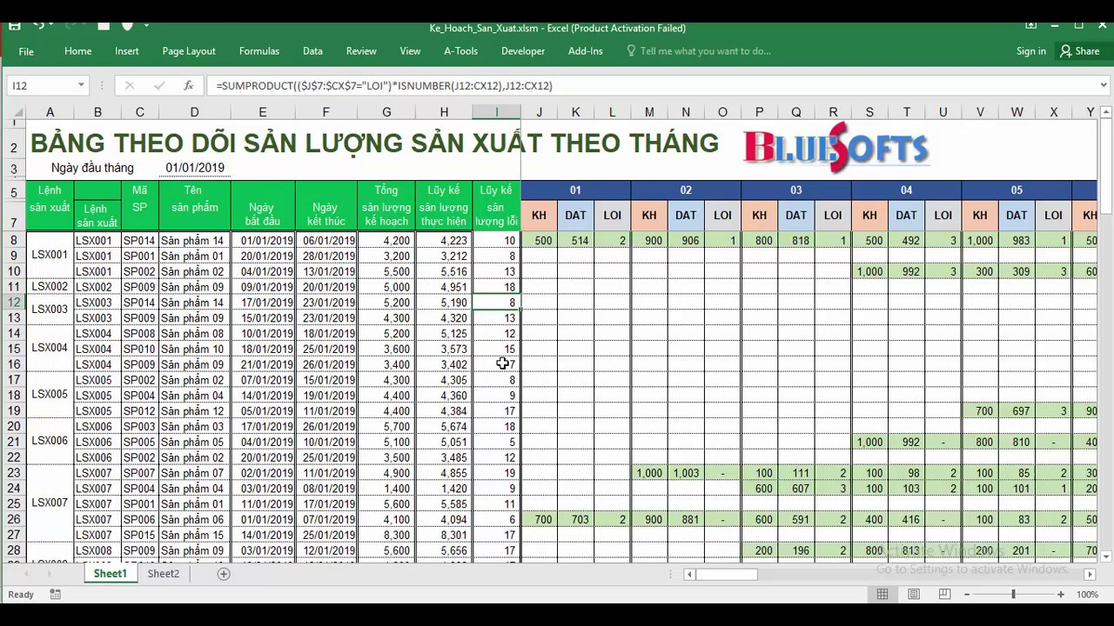The height and width of the screenshot is (626, 1114).
Task: Click the Ready status bar text
Action: [x=21, y=595]
